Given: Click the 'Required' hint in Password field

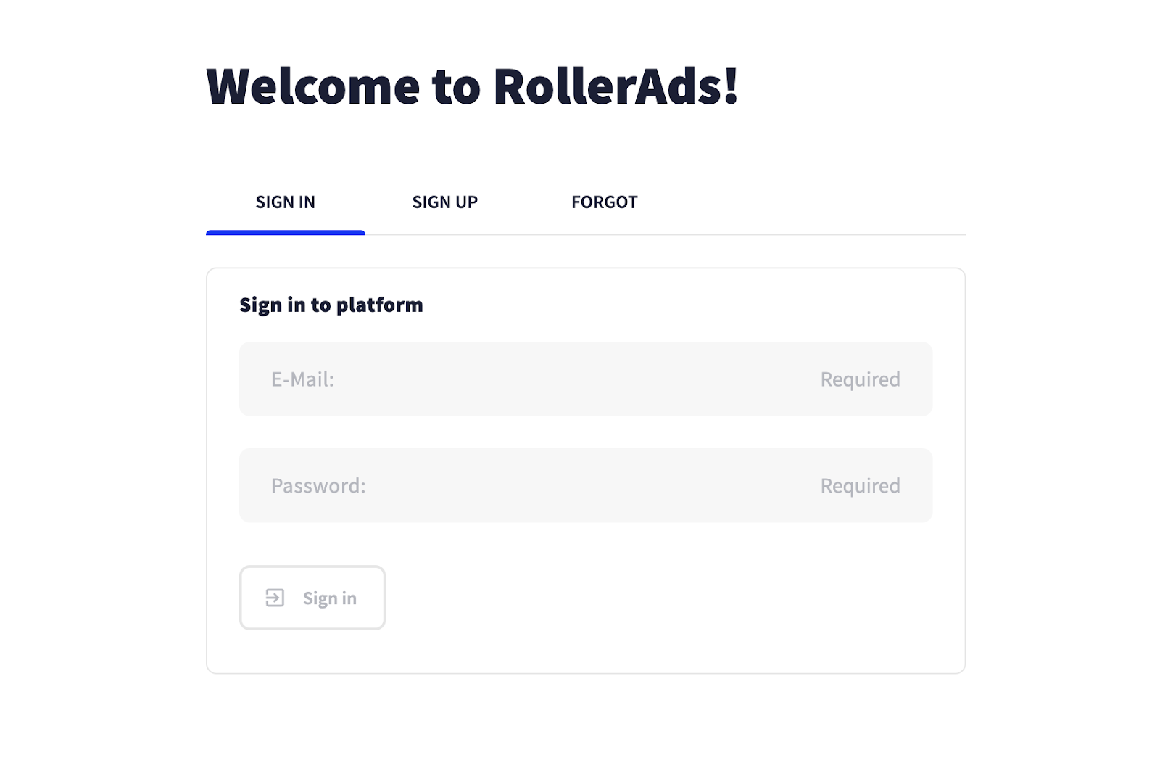Looking at the screenshot, I should coord(860,485).
